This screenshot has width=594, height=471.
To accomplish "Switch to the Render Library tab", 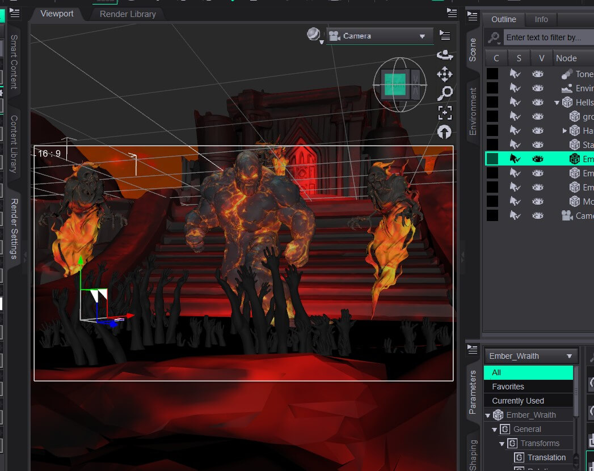I will pyautogui.click(x=128, y=14).
